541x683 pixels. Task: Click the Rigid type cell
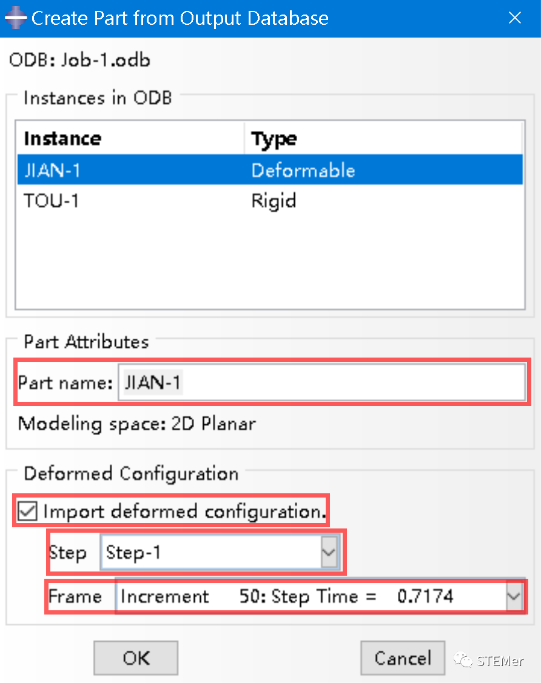point(274,201)
